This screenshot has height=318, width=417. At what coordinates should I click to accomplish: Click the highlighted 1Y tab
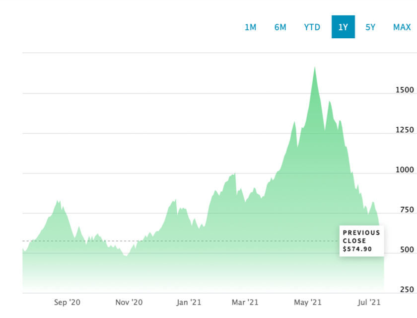(343, 27)
